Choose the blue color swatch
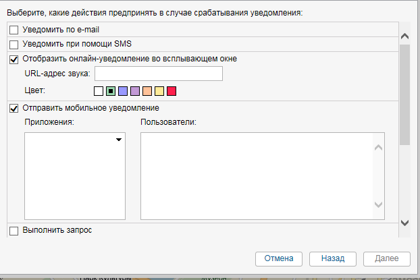The width and height of the screenshot is (420, 280). [x=122, y=90]
